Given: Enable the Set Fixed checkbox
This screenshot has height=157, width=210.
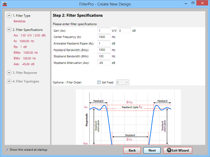Looking at the screenshot, I should [x=99, y=82].
